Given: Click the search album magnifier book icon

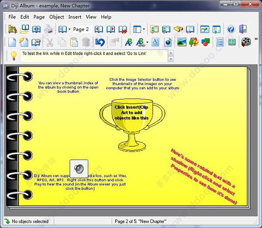Looking at the screenshot, I should click(x=190, y=29).
